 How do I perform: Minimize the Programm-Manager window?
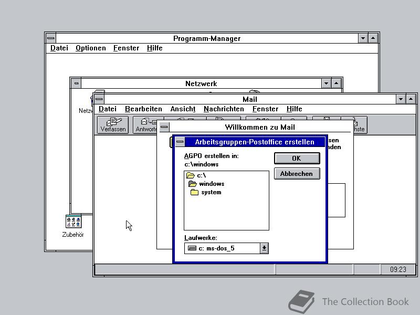[363, 38]
